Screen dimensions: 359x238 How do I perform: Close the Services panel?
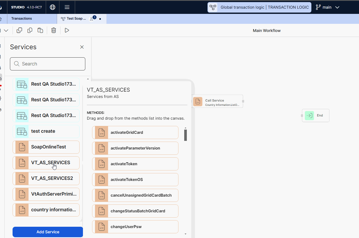coord(82,47)
